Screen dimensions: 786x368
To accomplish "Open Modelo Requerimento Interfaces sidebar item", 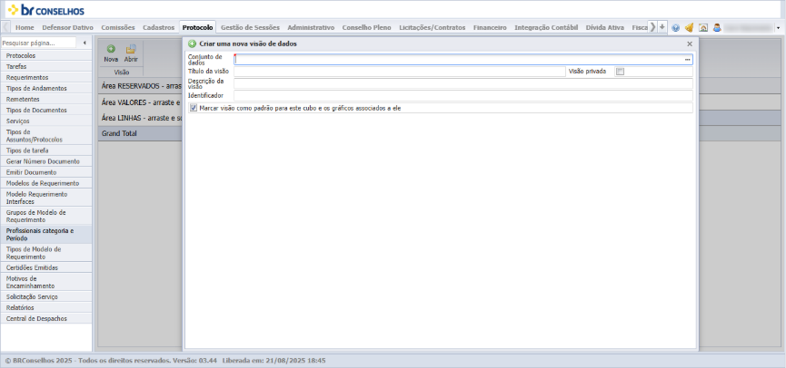I will pos(46,198).
